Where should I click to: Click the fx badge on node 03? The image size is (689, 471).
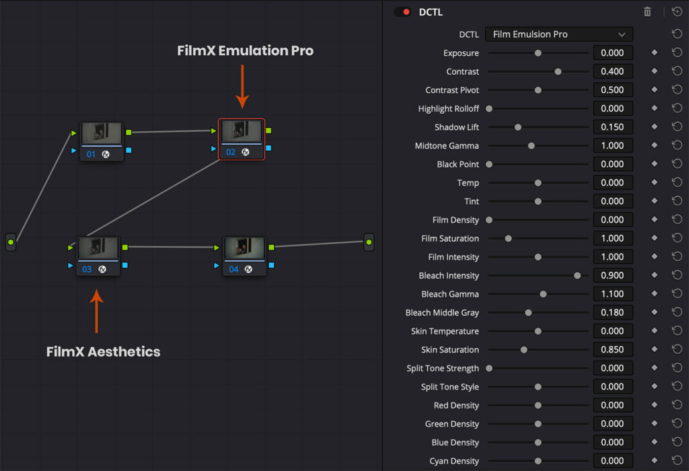coord(102,269)
